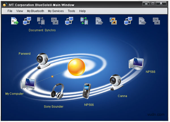170x122 pixels.
Task: Open the View menu
Action: [20, 11]
